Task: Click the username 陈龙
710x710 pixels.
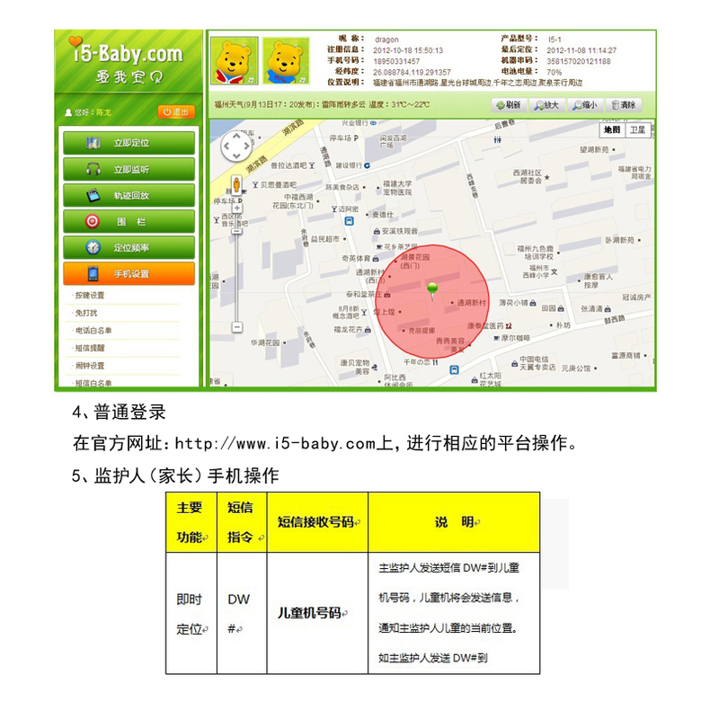Action: [103, 112]
